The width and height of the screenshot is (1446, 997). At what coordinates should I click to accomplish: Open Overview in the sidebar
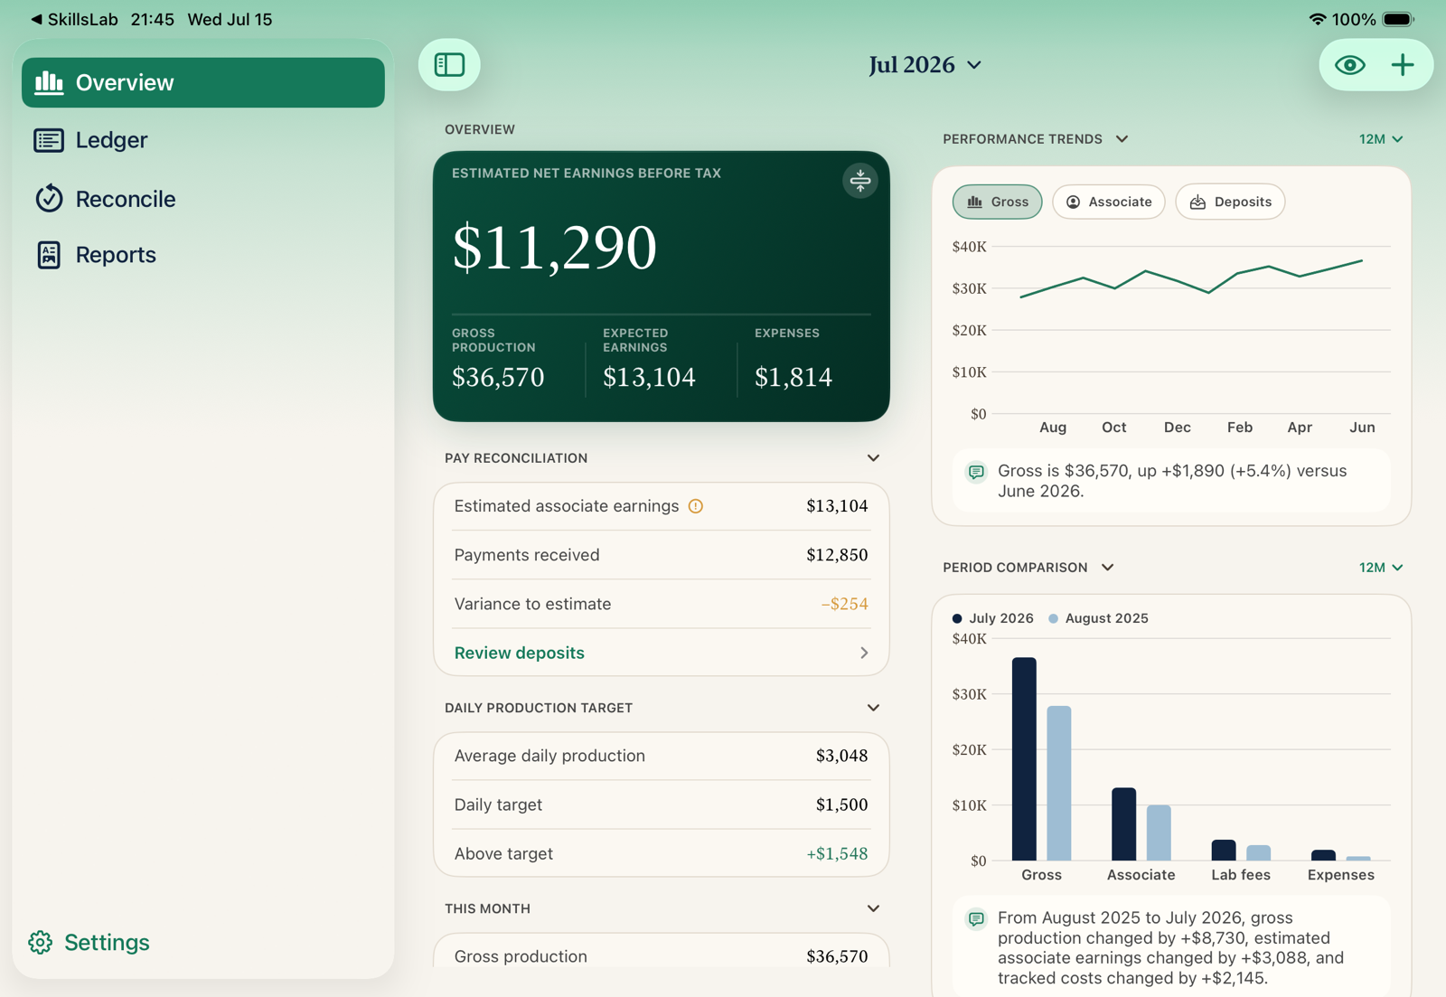click(x=203, y=82)
